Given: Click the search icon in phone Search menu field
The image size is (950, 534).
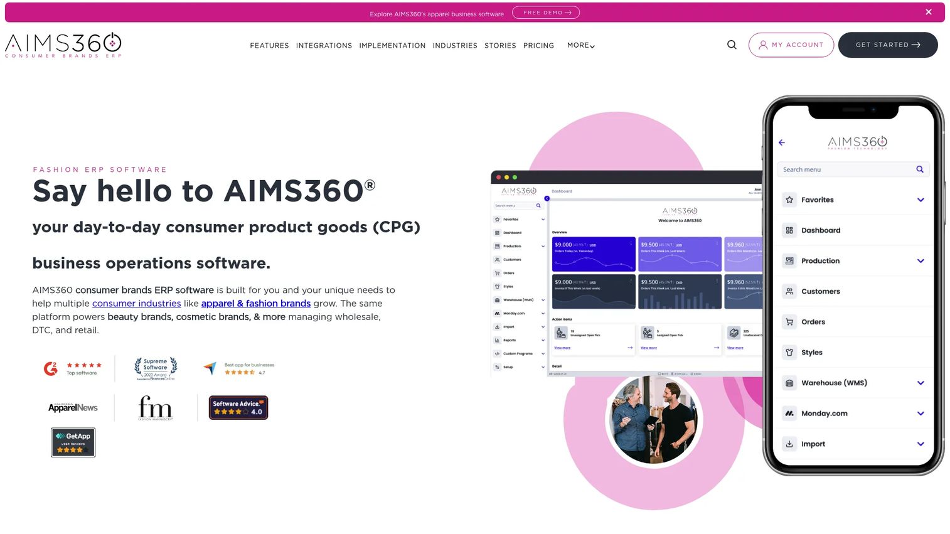Looking at the screenshot, I should 920,169.
